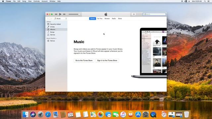Switch to the Store tab
Viewport: 212px width, 119px height.
click(x=120, y=19)
